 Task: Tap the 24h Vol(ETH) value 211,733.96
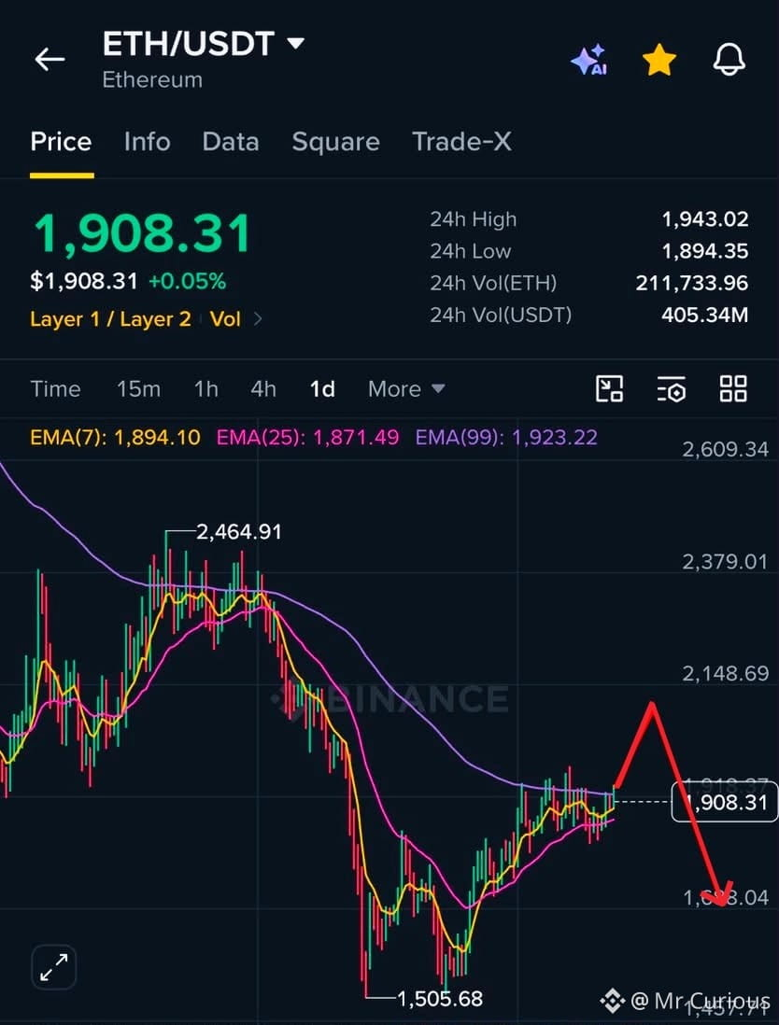[692, 283]
